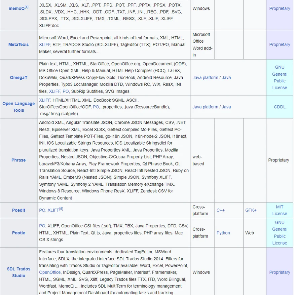Screen dimensions: 294x295
Task: Open the Phrase article link
Action: 19,160
